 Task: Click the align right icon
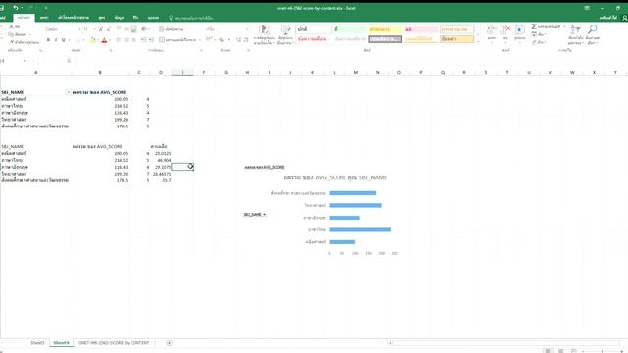coord(133,40)
